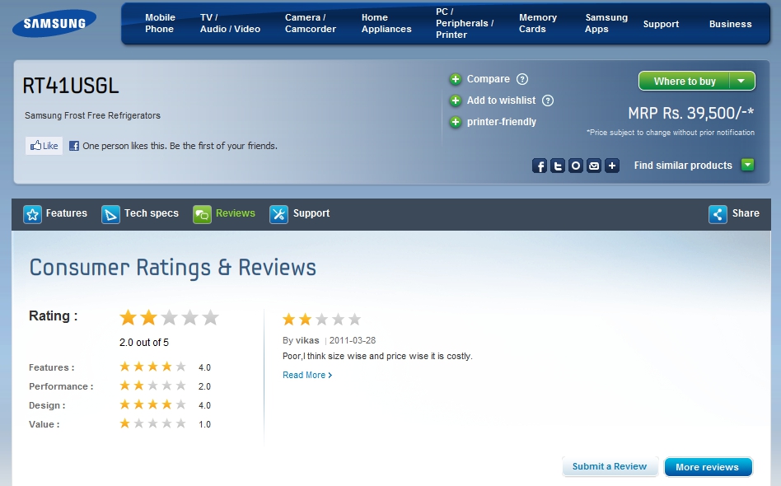This screenshot has height=486, width=781.
Task: Click the Submit a Review button
Action: 610,466
